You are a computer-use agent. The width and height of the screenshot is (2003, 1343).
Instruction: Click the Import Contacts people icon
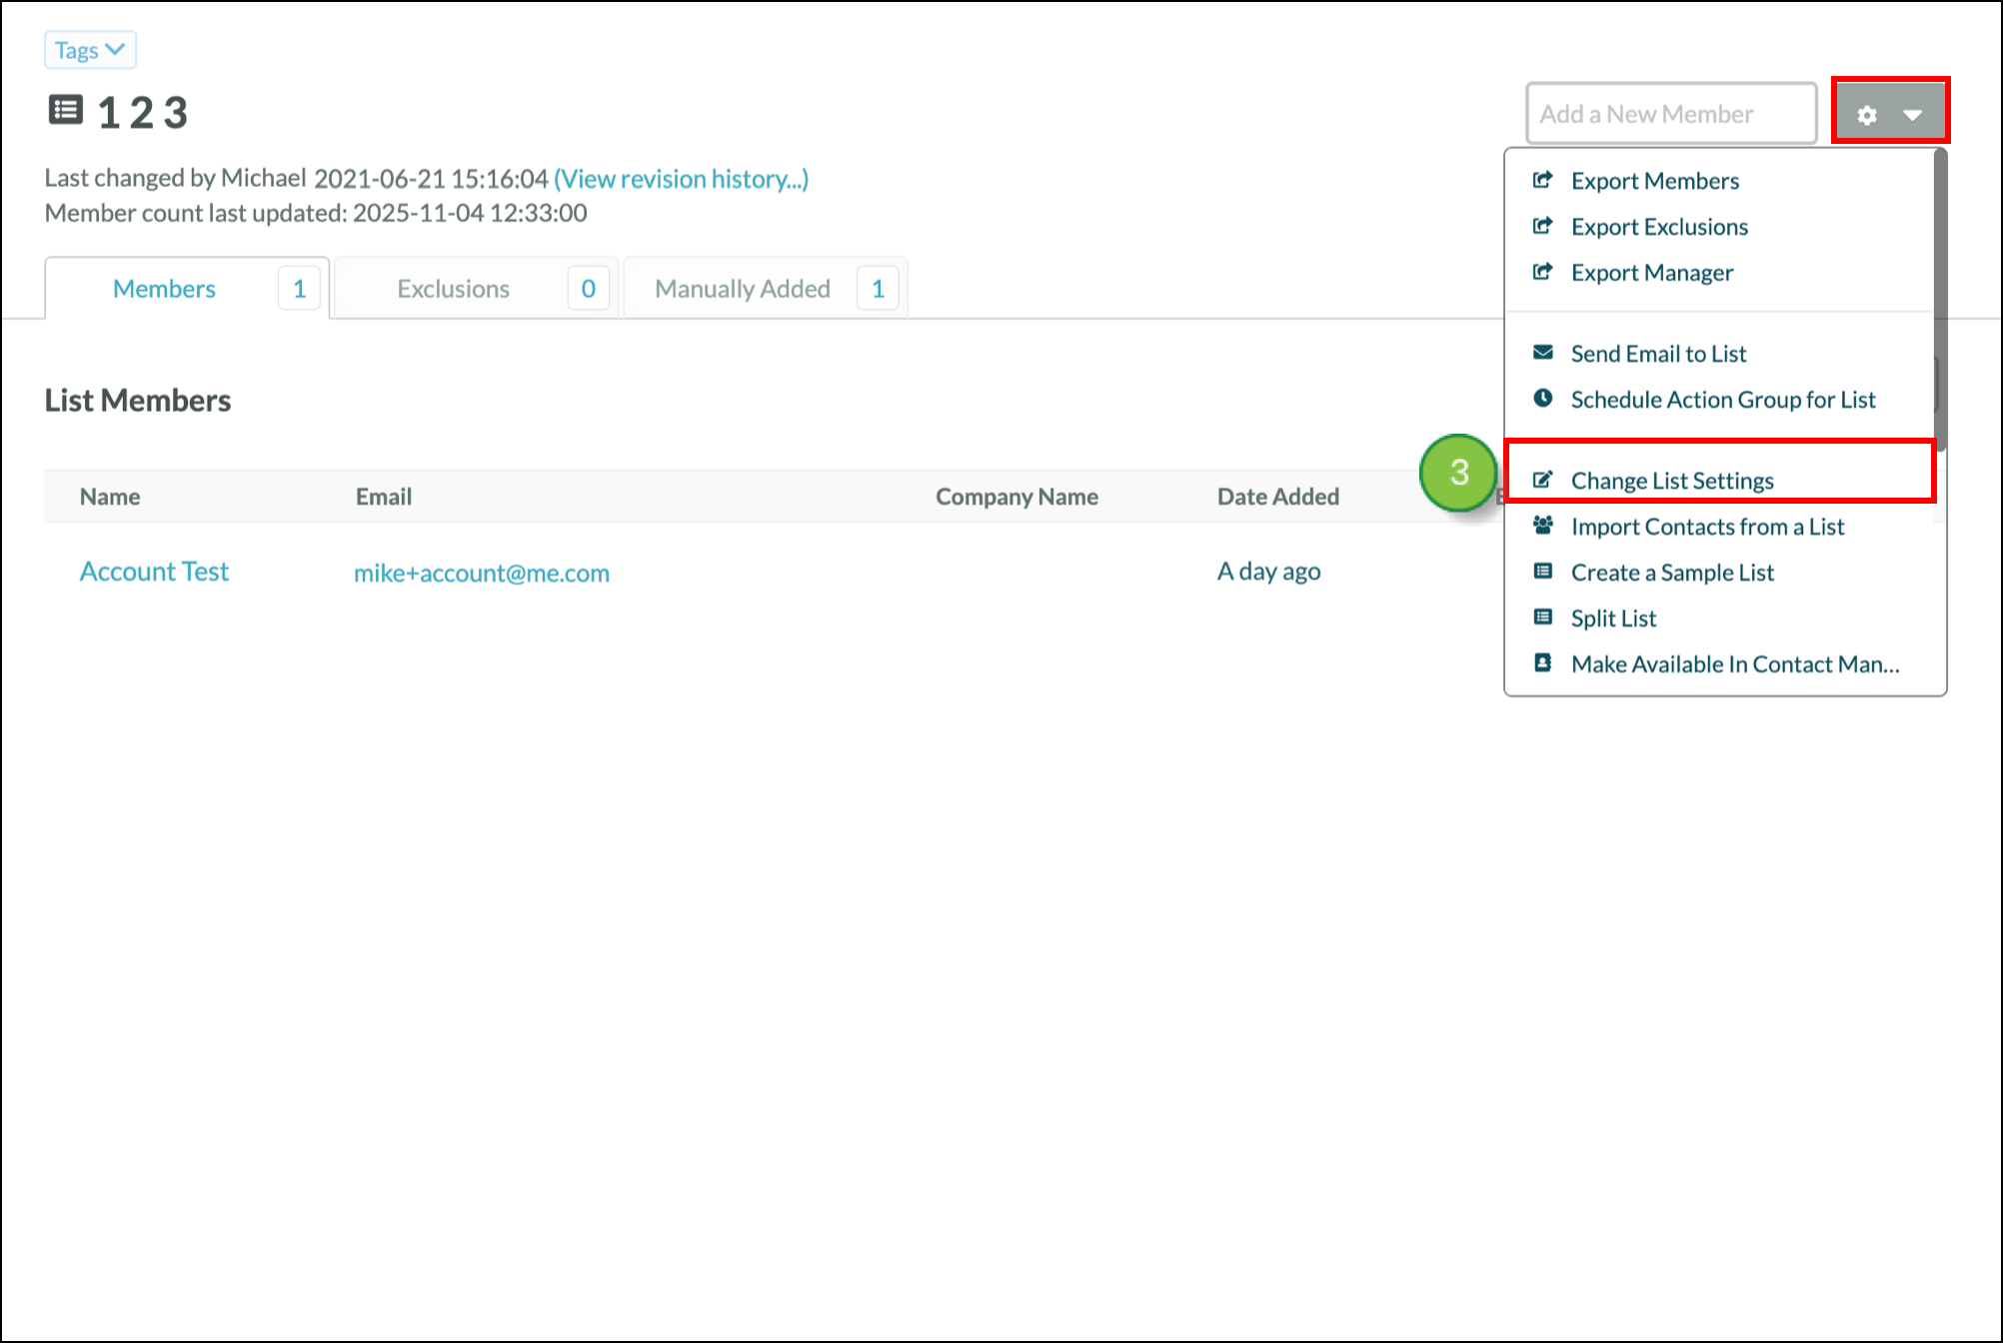coord(1542,526)
